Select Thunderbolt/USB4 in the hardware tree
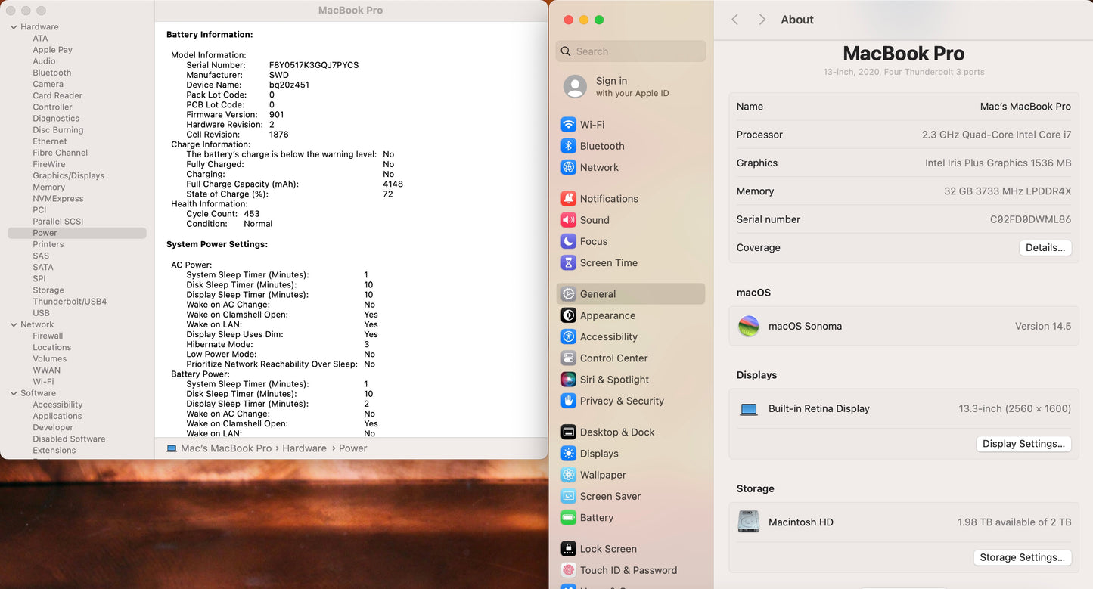This screenshot has height=589, width=1093. coord(70,302)
